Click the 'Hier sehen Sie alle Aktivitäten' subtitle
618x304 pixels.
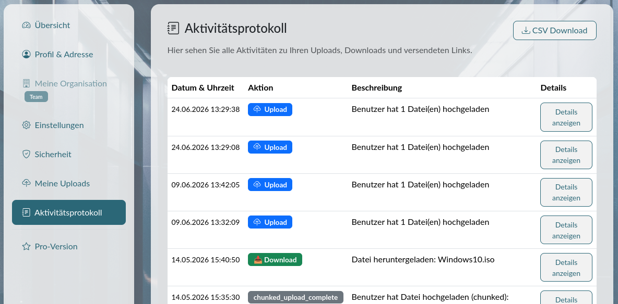click(319, 50)
